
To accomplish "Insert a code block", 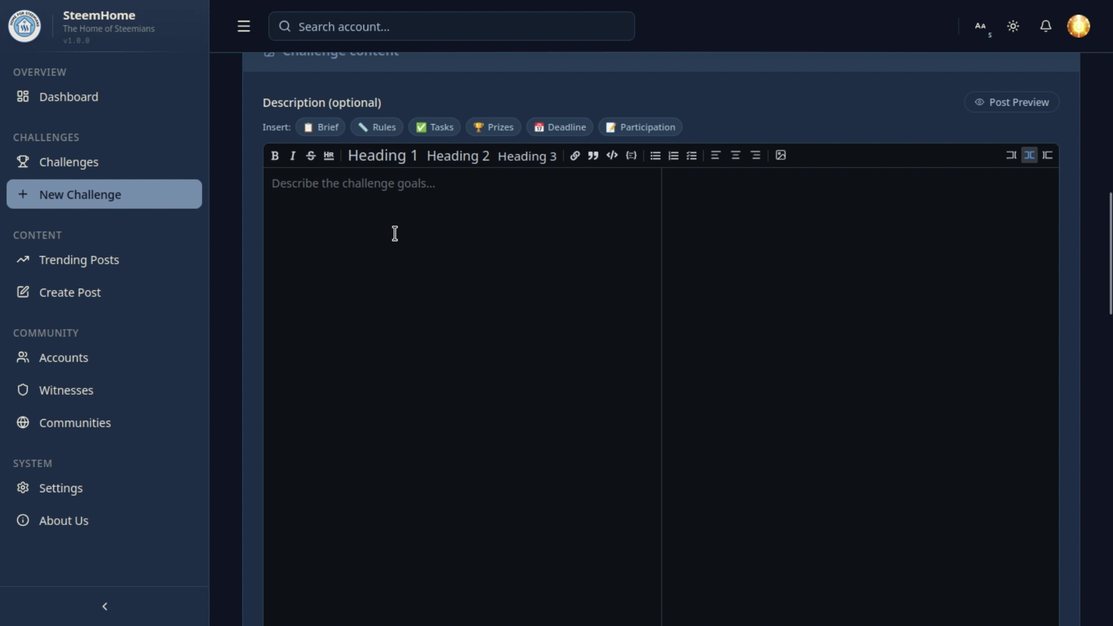I will pyautogui.click(x=631, y=155).
